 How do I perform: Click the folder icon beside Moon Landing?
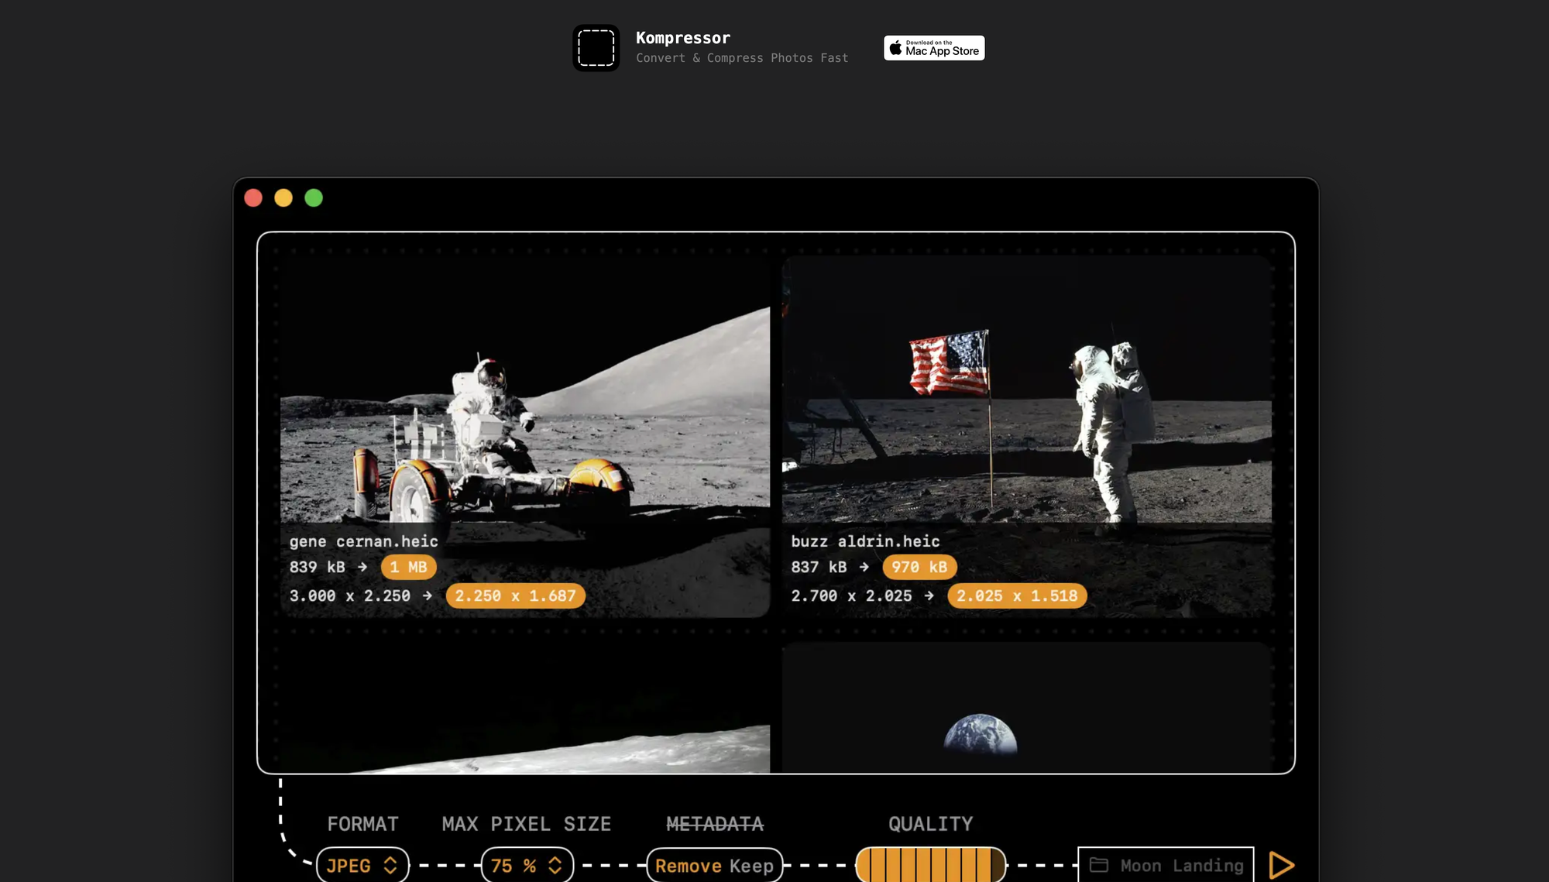click(x=1099, y=865)
